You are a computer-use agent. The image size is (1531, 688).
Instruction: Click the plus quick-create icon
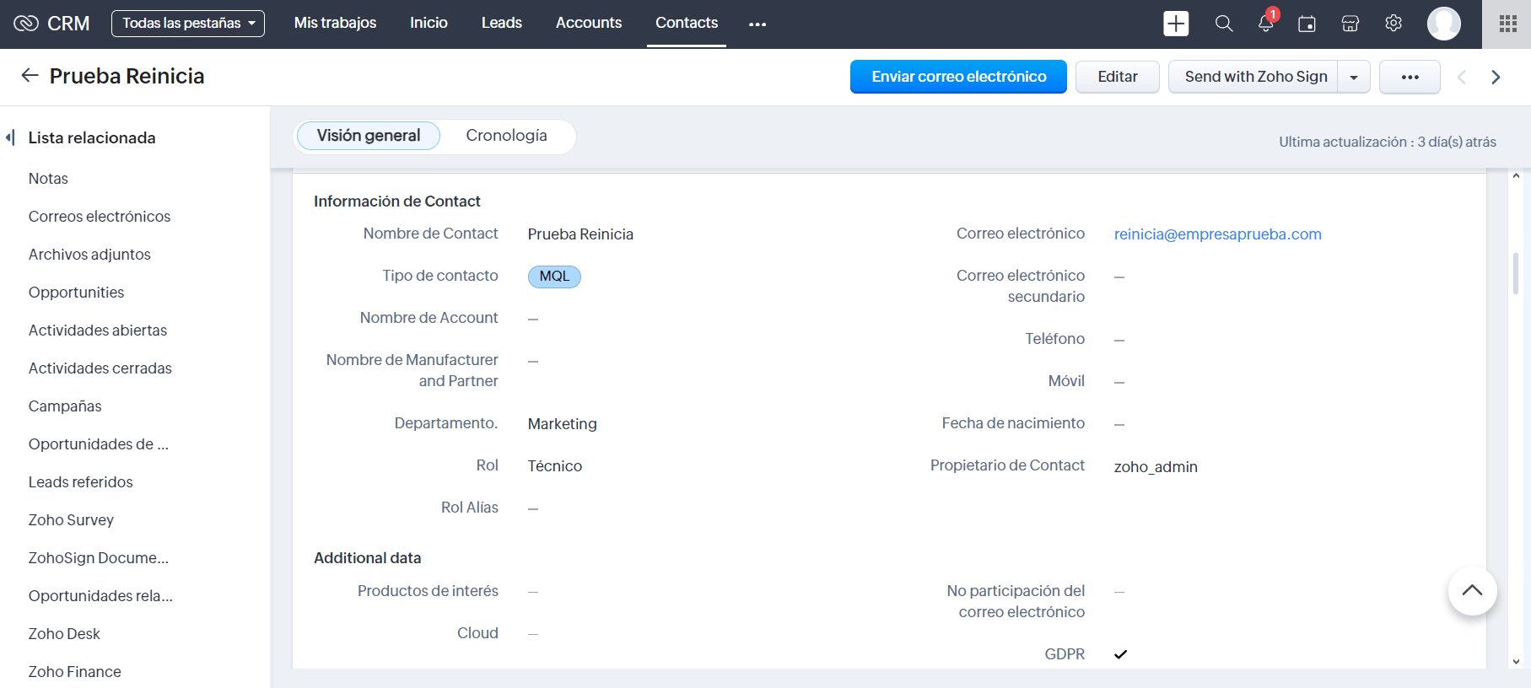[x=1176, y=24]
